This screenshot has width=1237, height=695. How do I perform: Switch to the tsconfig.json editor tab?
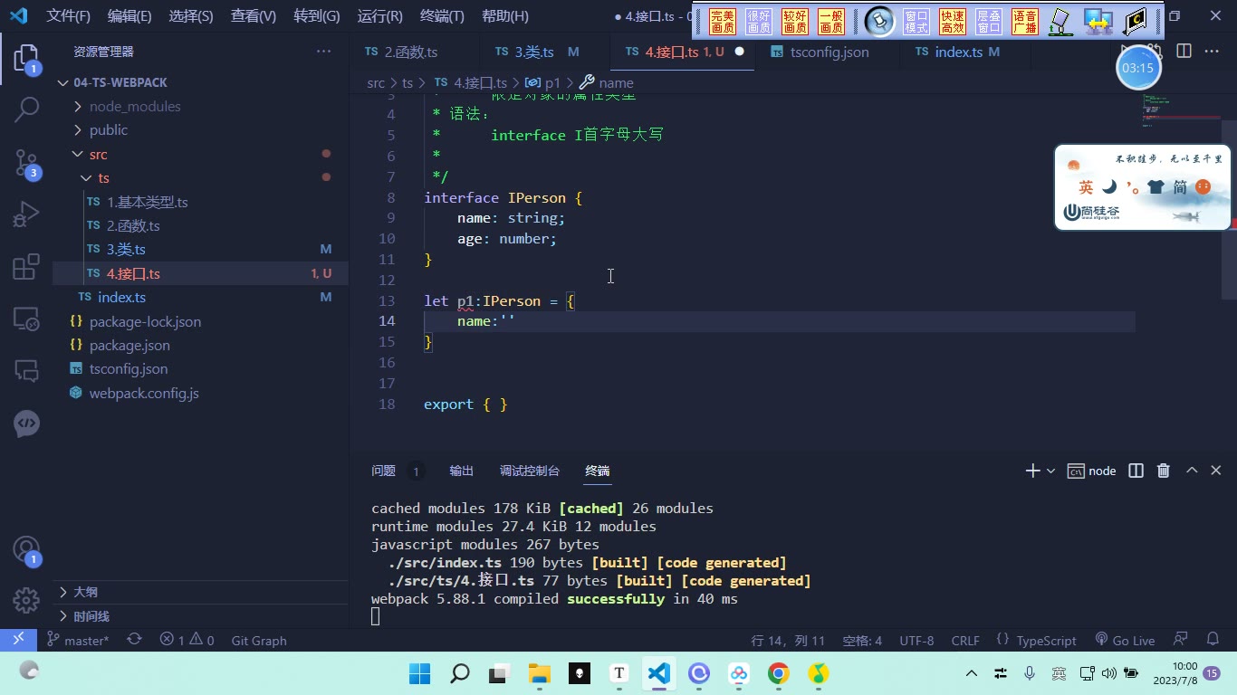(x=829, y=52)
